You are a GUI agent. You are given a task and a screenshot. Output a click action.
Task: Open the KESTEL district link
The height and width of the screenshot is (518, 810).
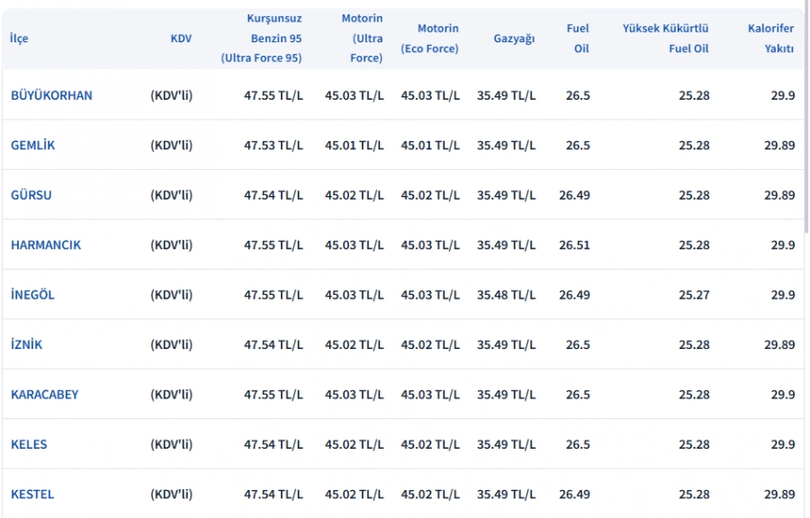tap(32, 495)
